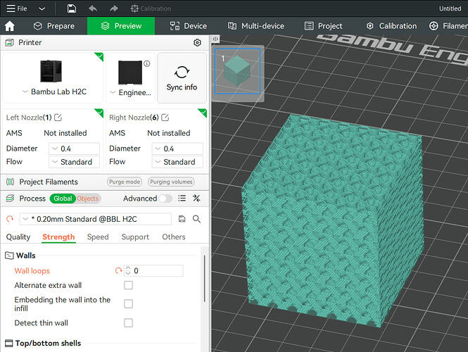Expand the 0.20mm Standard @BBL H2C preset dropdown

(96, 219)
